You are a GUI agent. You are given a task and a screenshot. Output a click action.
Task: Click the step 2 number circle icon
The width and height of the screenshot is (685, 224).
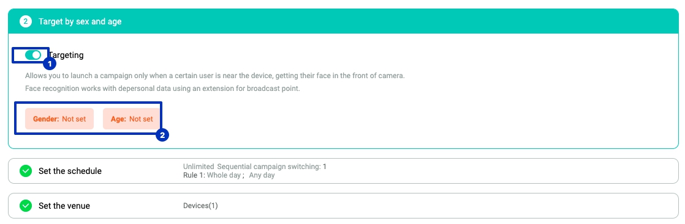26,21
